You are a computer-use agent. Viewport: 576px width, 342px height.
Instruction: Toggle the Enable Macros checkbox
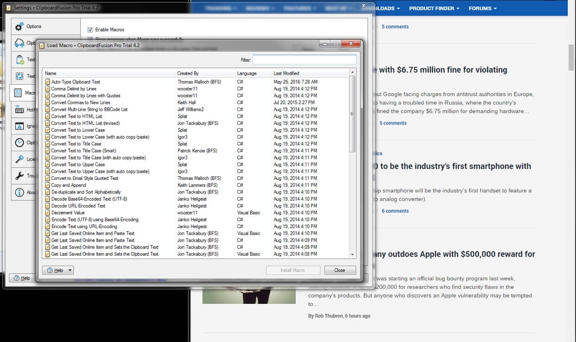point(90,30)
